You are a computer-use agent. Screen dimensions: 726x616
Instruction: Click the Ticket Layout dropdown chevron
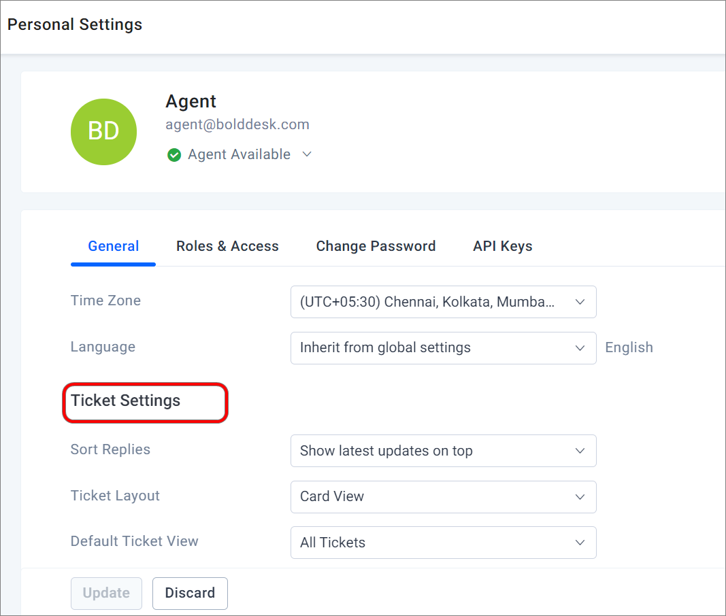(580, 497)
